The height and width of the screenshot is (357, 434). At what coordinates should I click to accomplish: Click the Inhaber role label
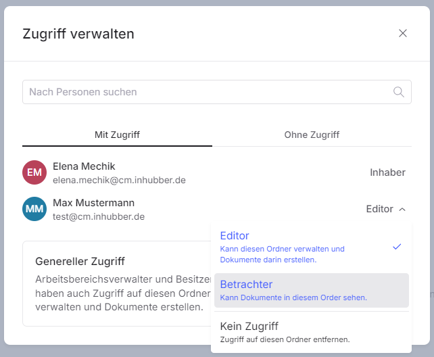click(387, 172)
